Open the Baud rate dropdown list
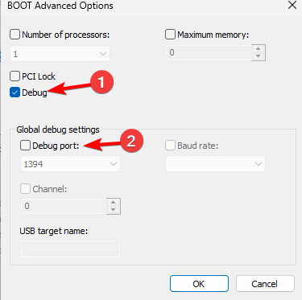 click(215, 164)
